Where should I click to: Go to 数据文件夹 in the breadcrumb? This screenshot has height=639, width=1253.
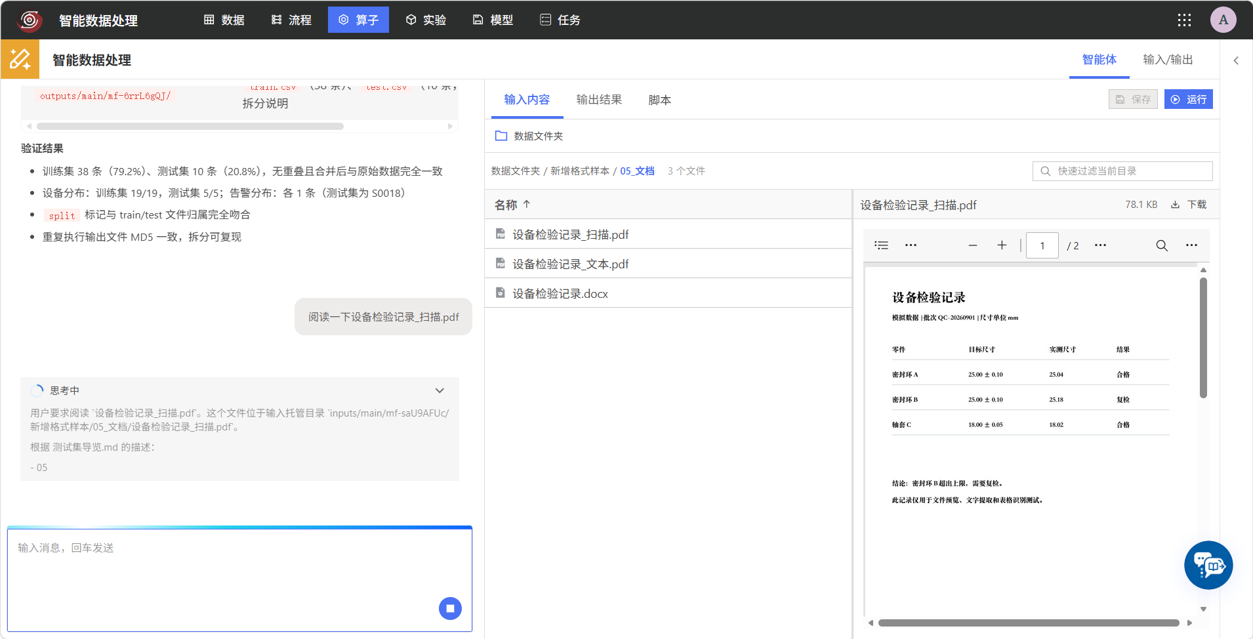point(516,171)
